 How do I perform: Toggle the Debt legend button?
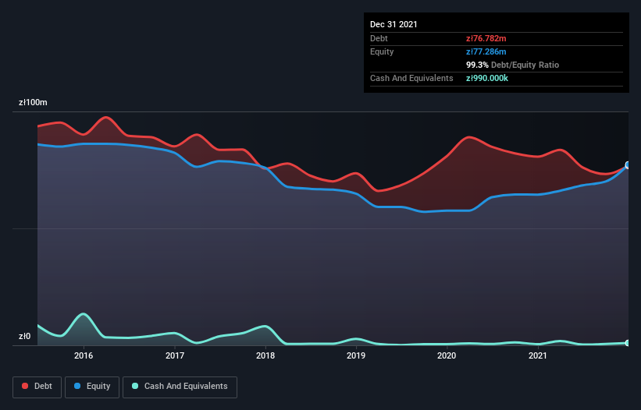pos(37,387)
